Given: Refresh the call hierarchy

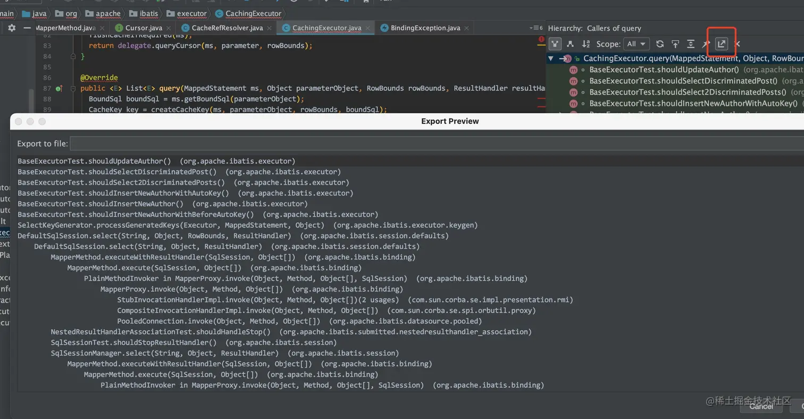Looking at the screenshot, I should point(660,44).
